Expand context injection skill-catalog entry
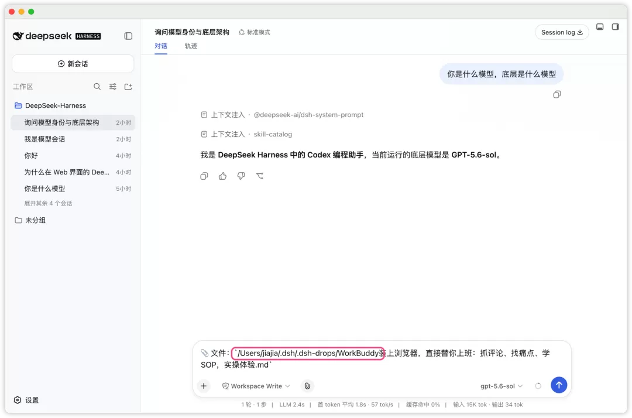Screen dimensions: 632x418 pos(246,134)
